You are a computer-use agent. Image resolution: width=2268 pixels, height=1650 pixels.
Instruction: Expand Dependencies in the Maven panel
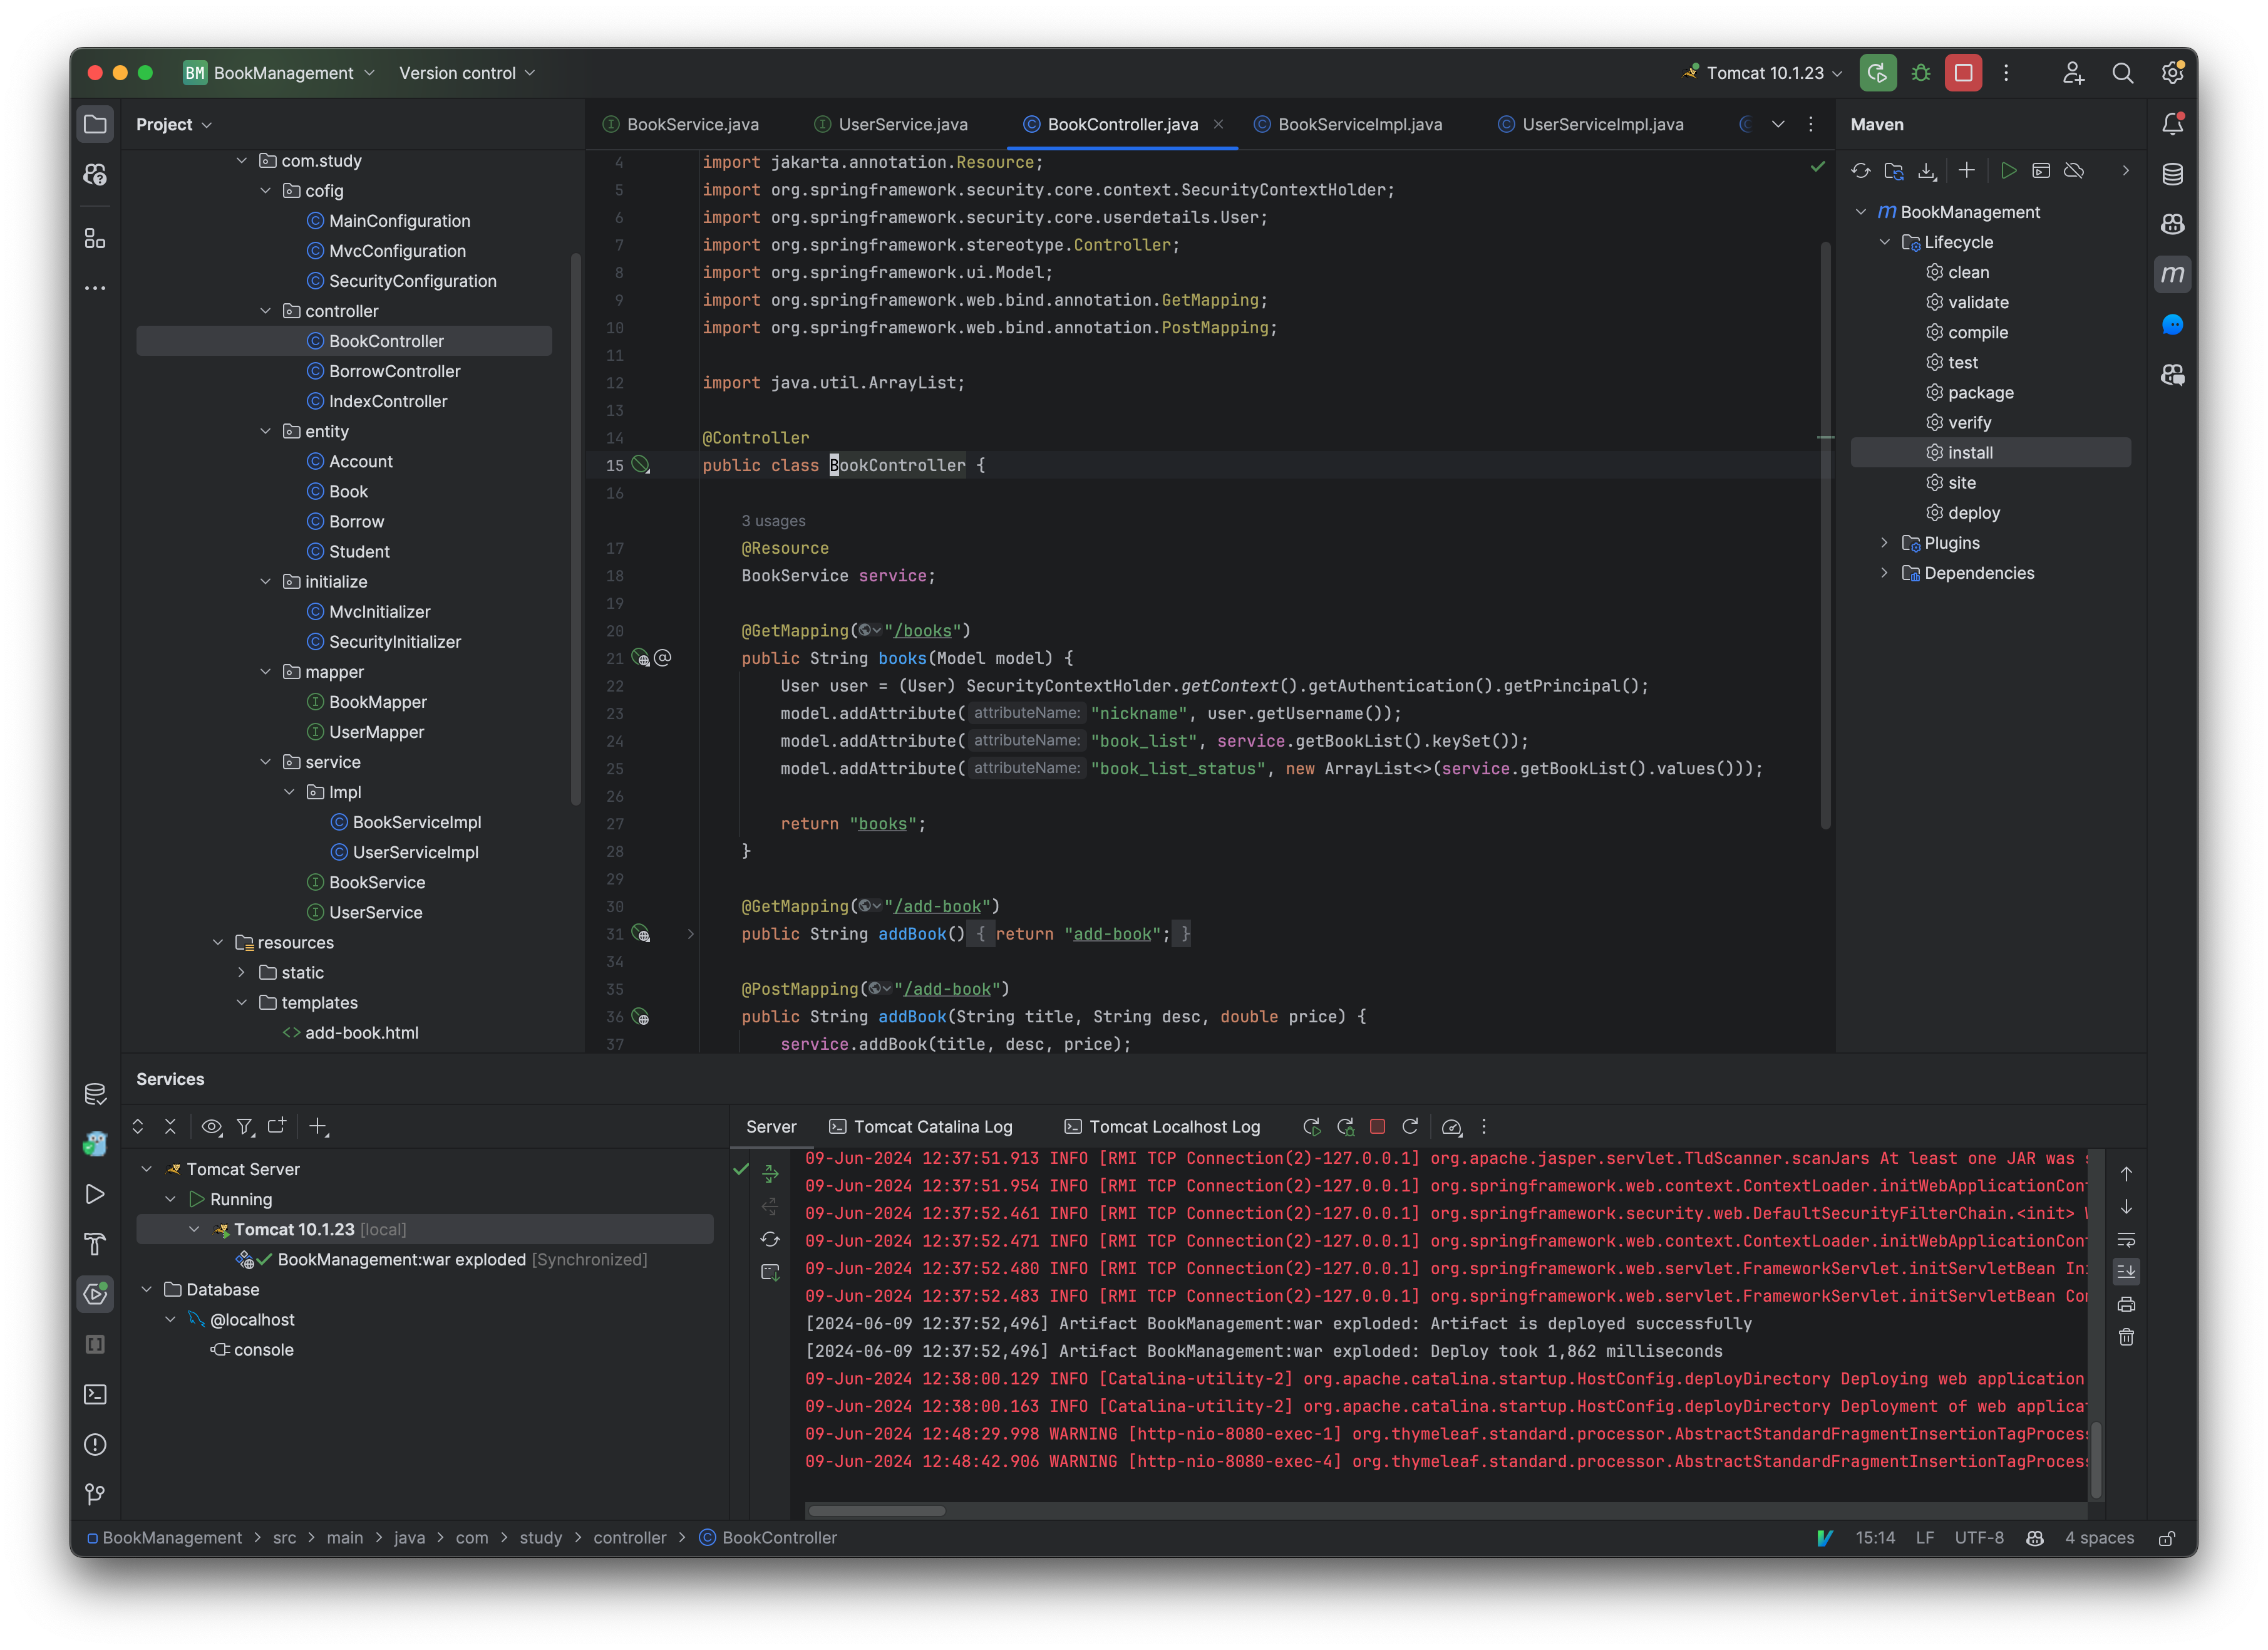pyautogui.click(x=1884, y=573)
